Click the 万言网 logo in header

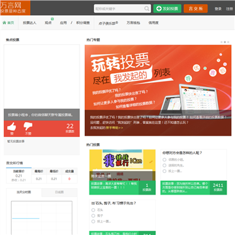pos(15,8)
